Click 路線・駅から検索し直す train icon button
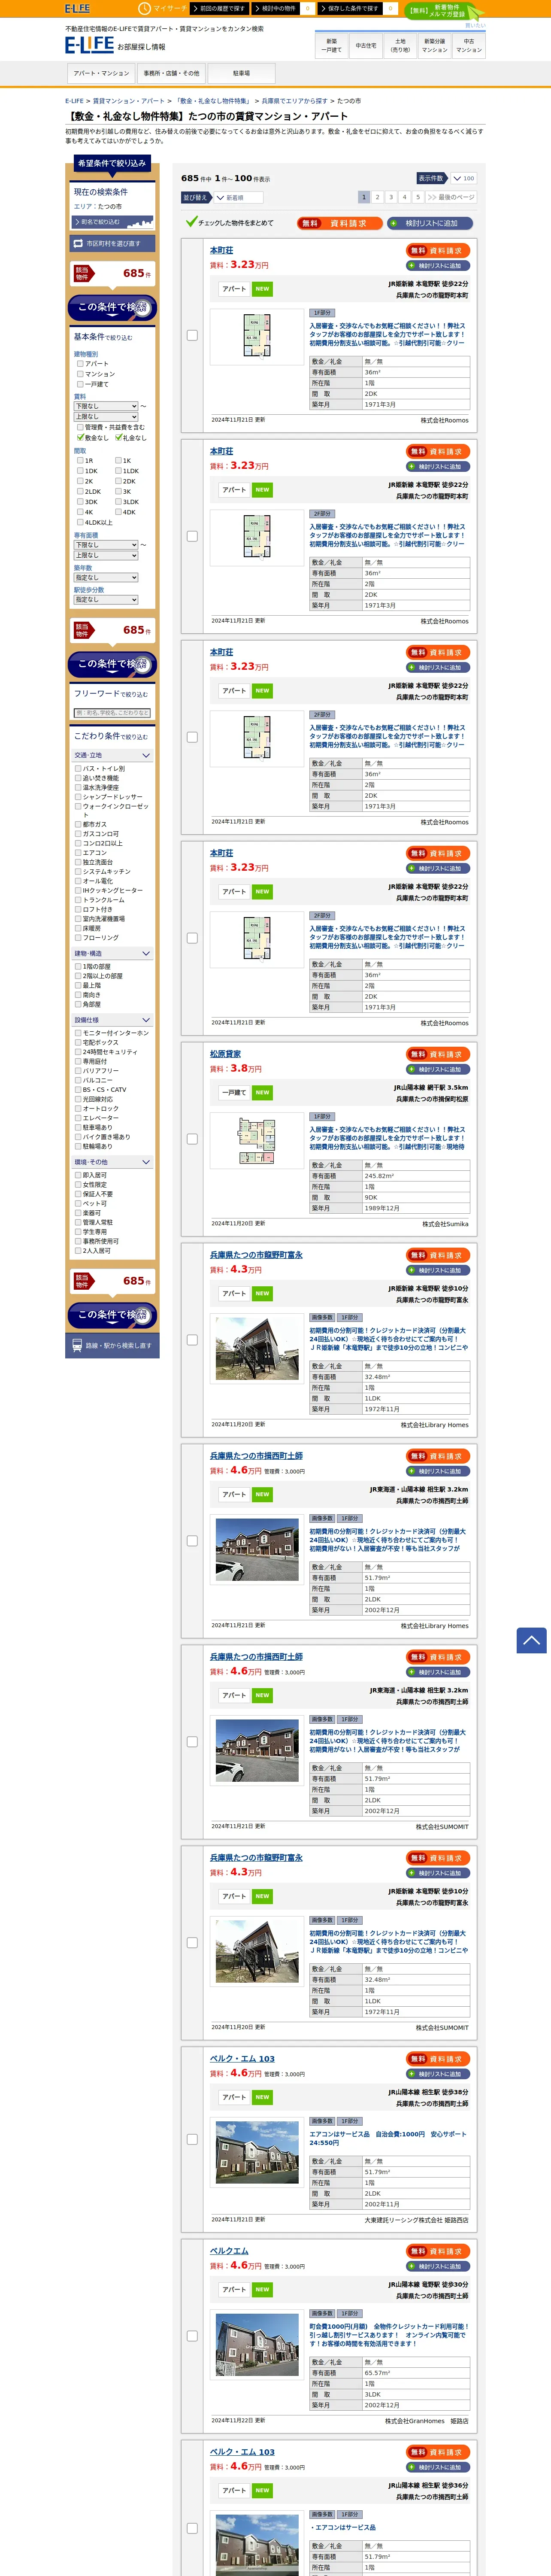551x2576 pixels. [111, 1345]
